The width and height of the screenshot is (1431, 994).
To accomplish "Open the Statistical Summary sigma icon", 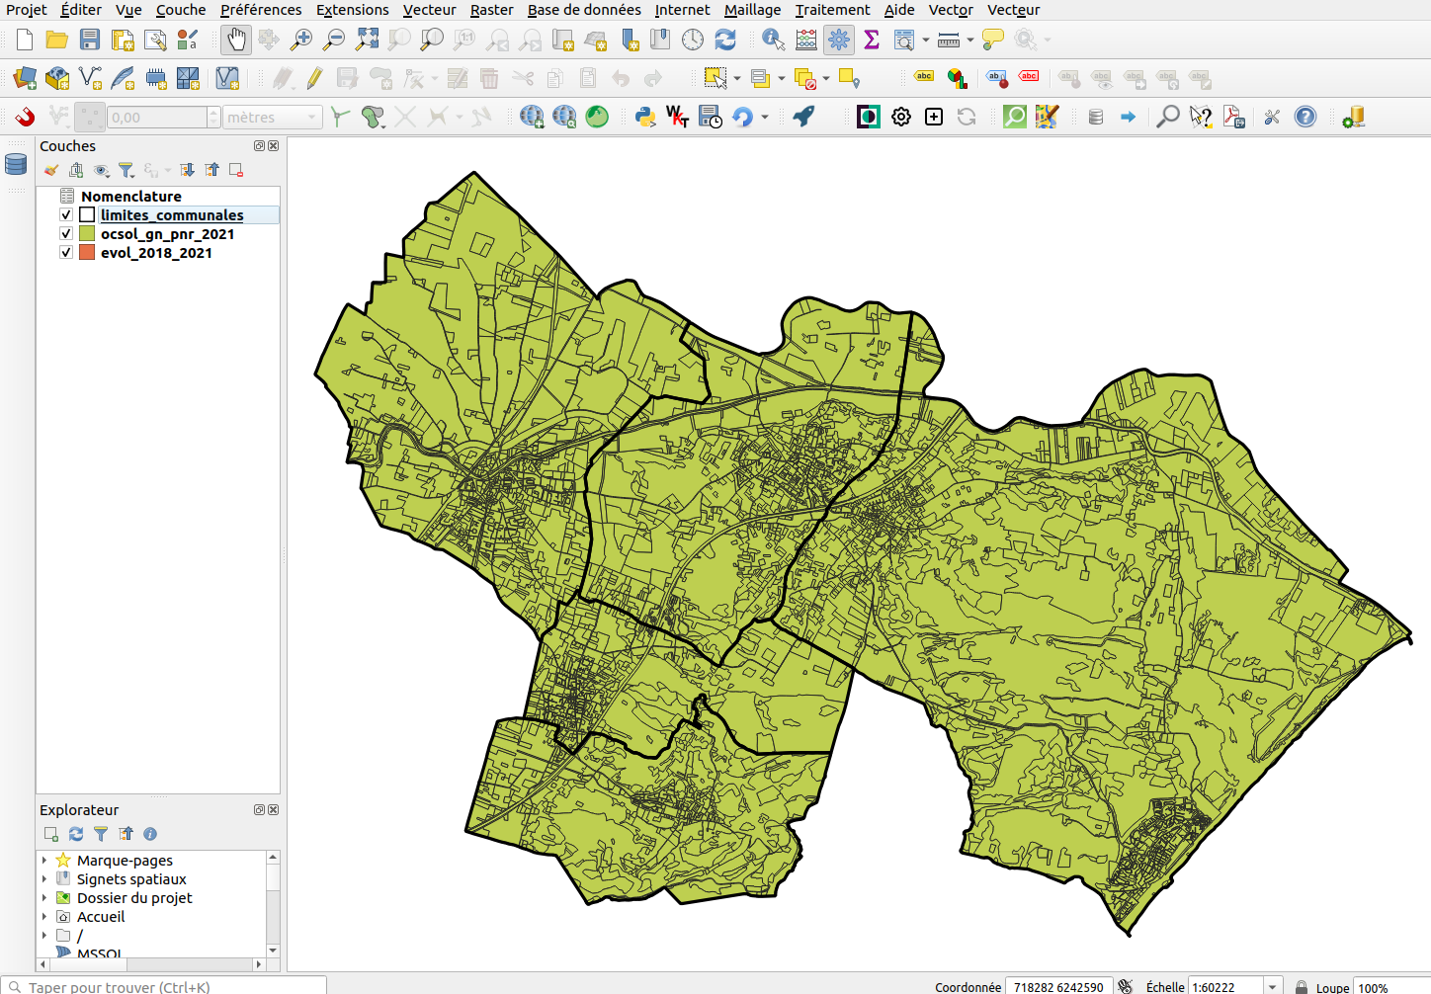I will [x=872, y=40].
